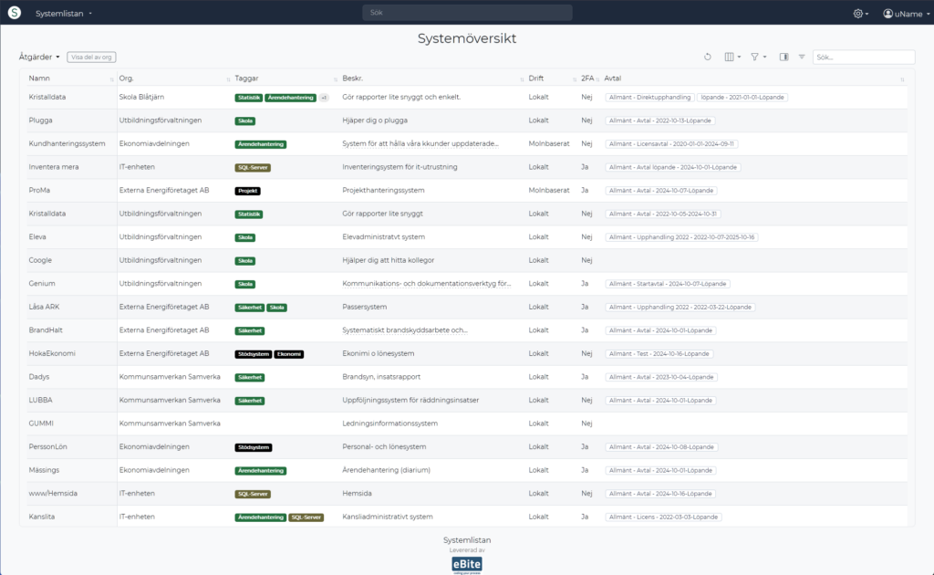The image size is (934, 575).
Task: Click the +1 more-tags badge for Kristalldata
Action: 324,98
